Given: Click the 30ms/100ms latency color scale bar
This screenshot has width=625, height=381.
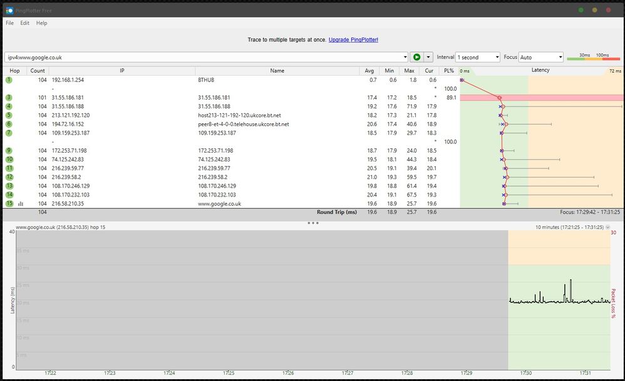Looking at the screenshot, I should [593, 59].
